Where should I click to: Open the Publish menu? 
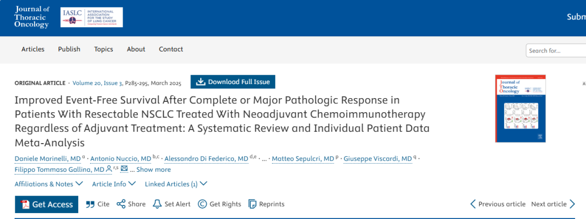[x=69, y=49]
